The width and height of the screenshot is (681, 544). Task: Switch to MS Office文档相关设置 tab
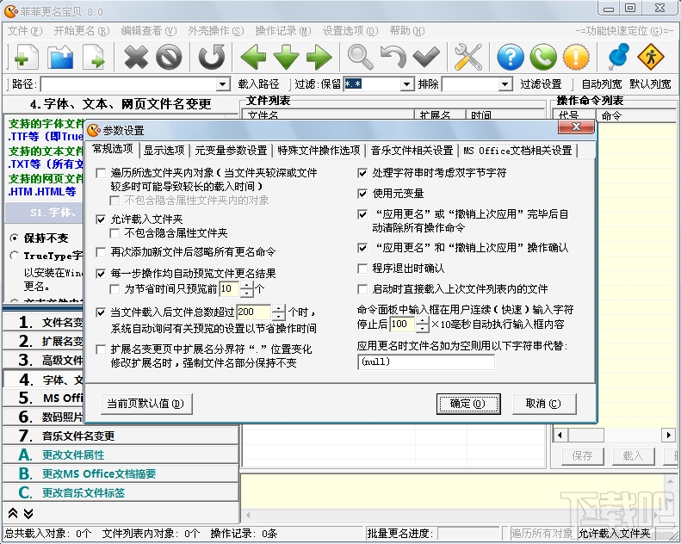(x=517, y=151)
